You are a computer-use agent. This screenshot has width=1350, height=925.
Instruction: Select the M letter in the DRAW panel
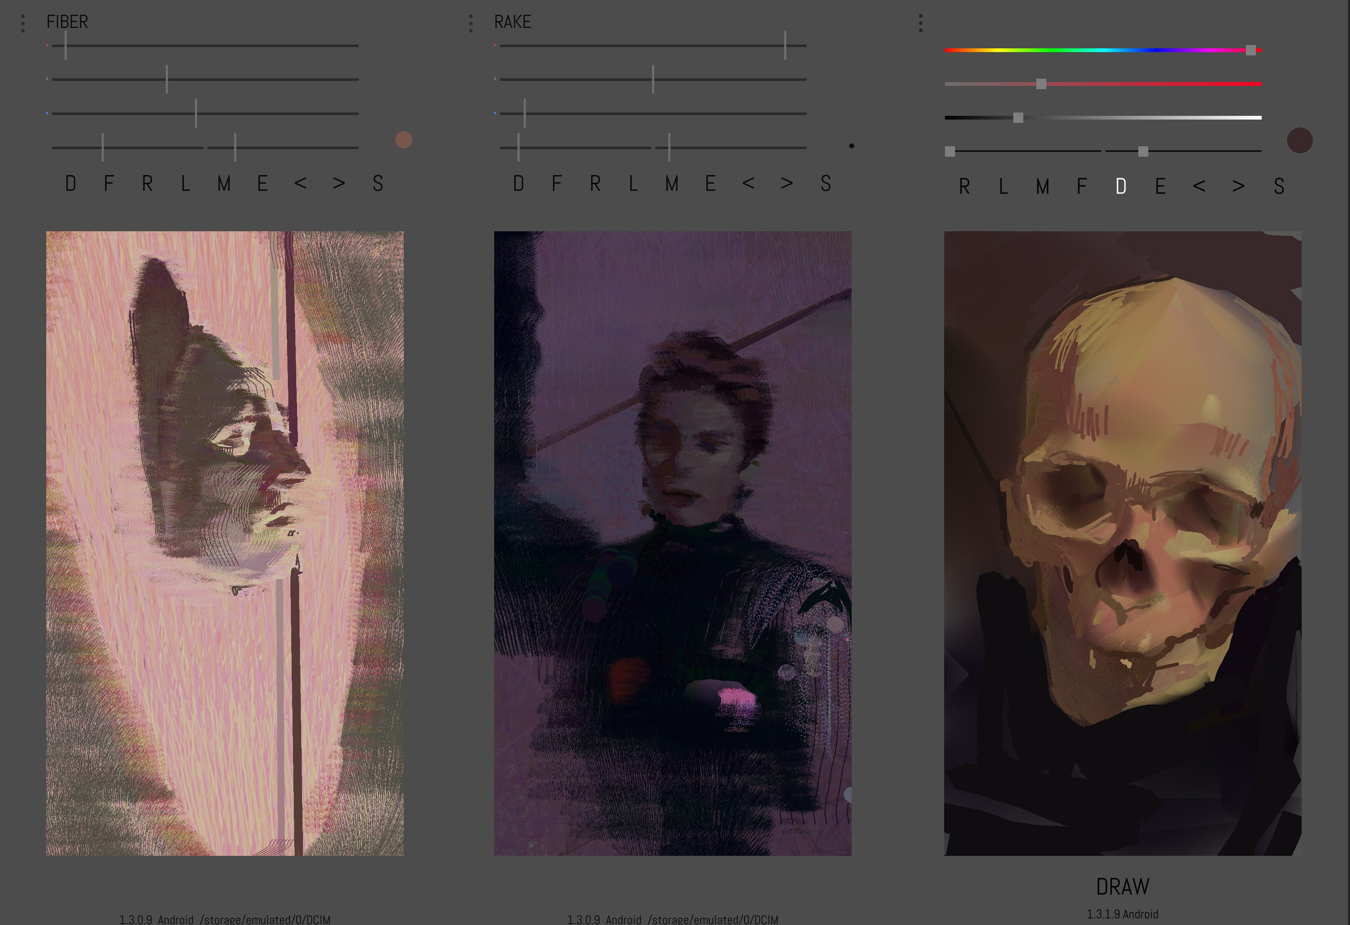(1042, 187)
